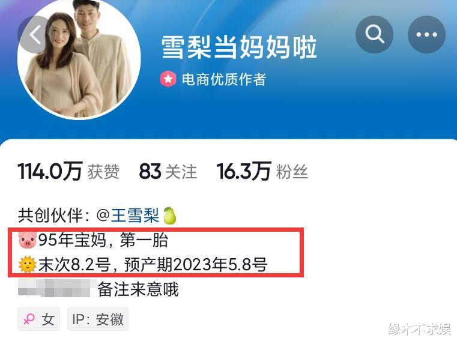This screenshot has height=344, width=457.
Task: Tap the pink star badge icon
Action: pos(168,79)
